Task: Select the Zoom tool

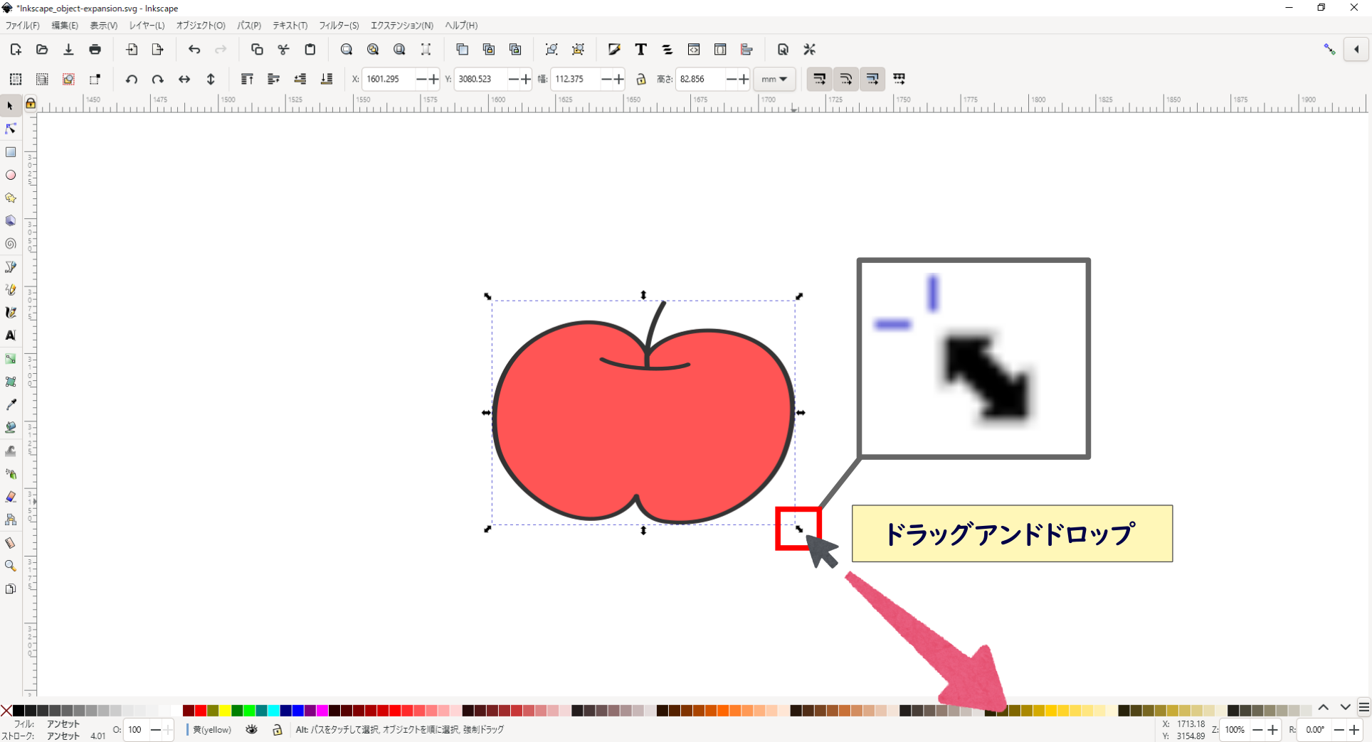Action: point(10,565)
